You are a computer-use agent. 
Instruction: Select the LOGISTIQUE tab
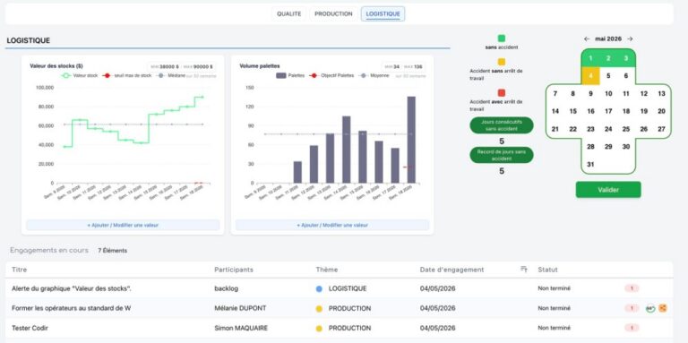[x=383, y=14]
